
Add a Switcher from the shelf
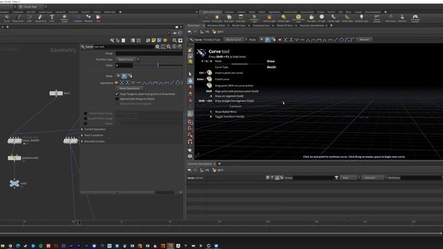pos(402,19)
